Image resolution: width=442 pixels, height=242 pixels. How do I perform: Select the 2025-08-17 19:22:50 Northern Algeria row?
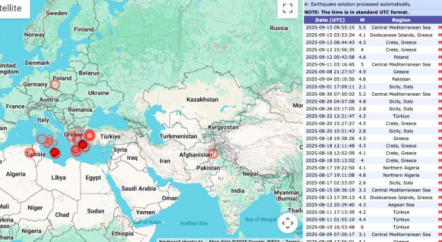pos(373,168)
